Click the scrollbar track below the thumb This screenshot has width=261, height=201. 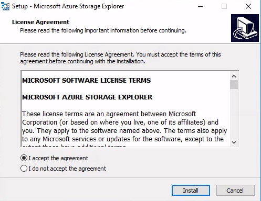(x=234, y=114)
